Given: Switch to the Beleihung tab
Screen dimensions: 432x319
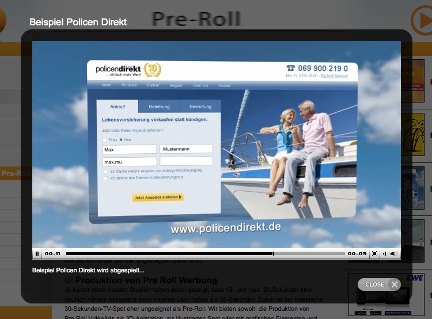Looking at the screenshot, I should [159, 107].
